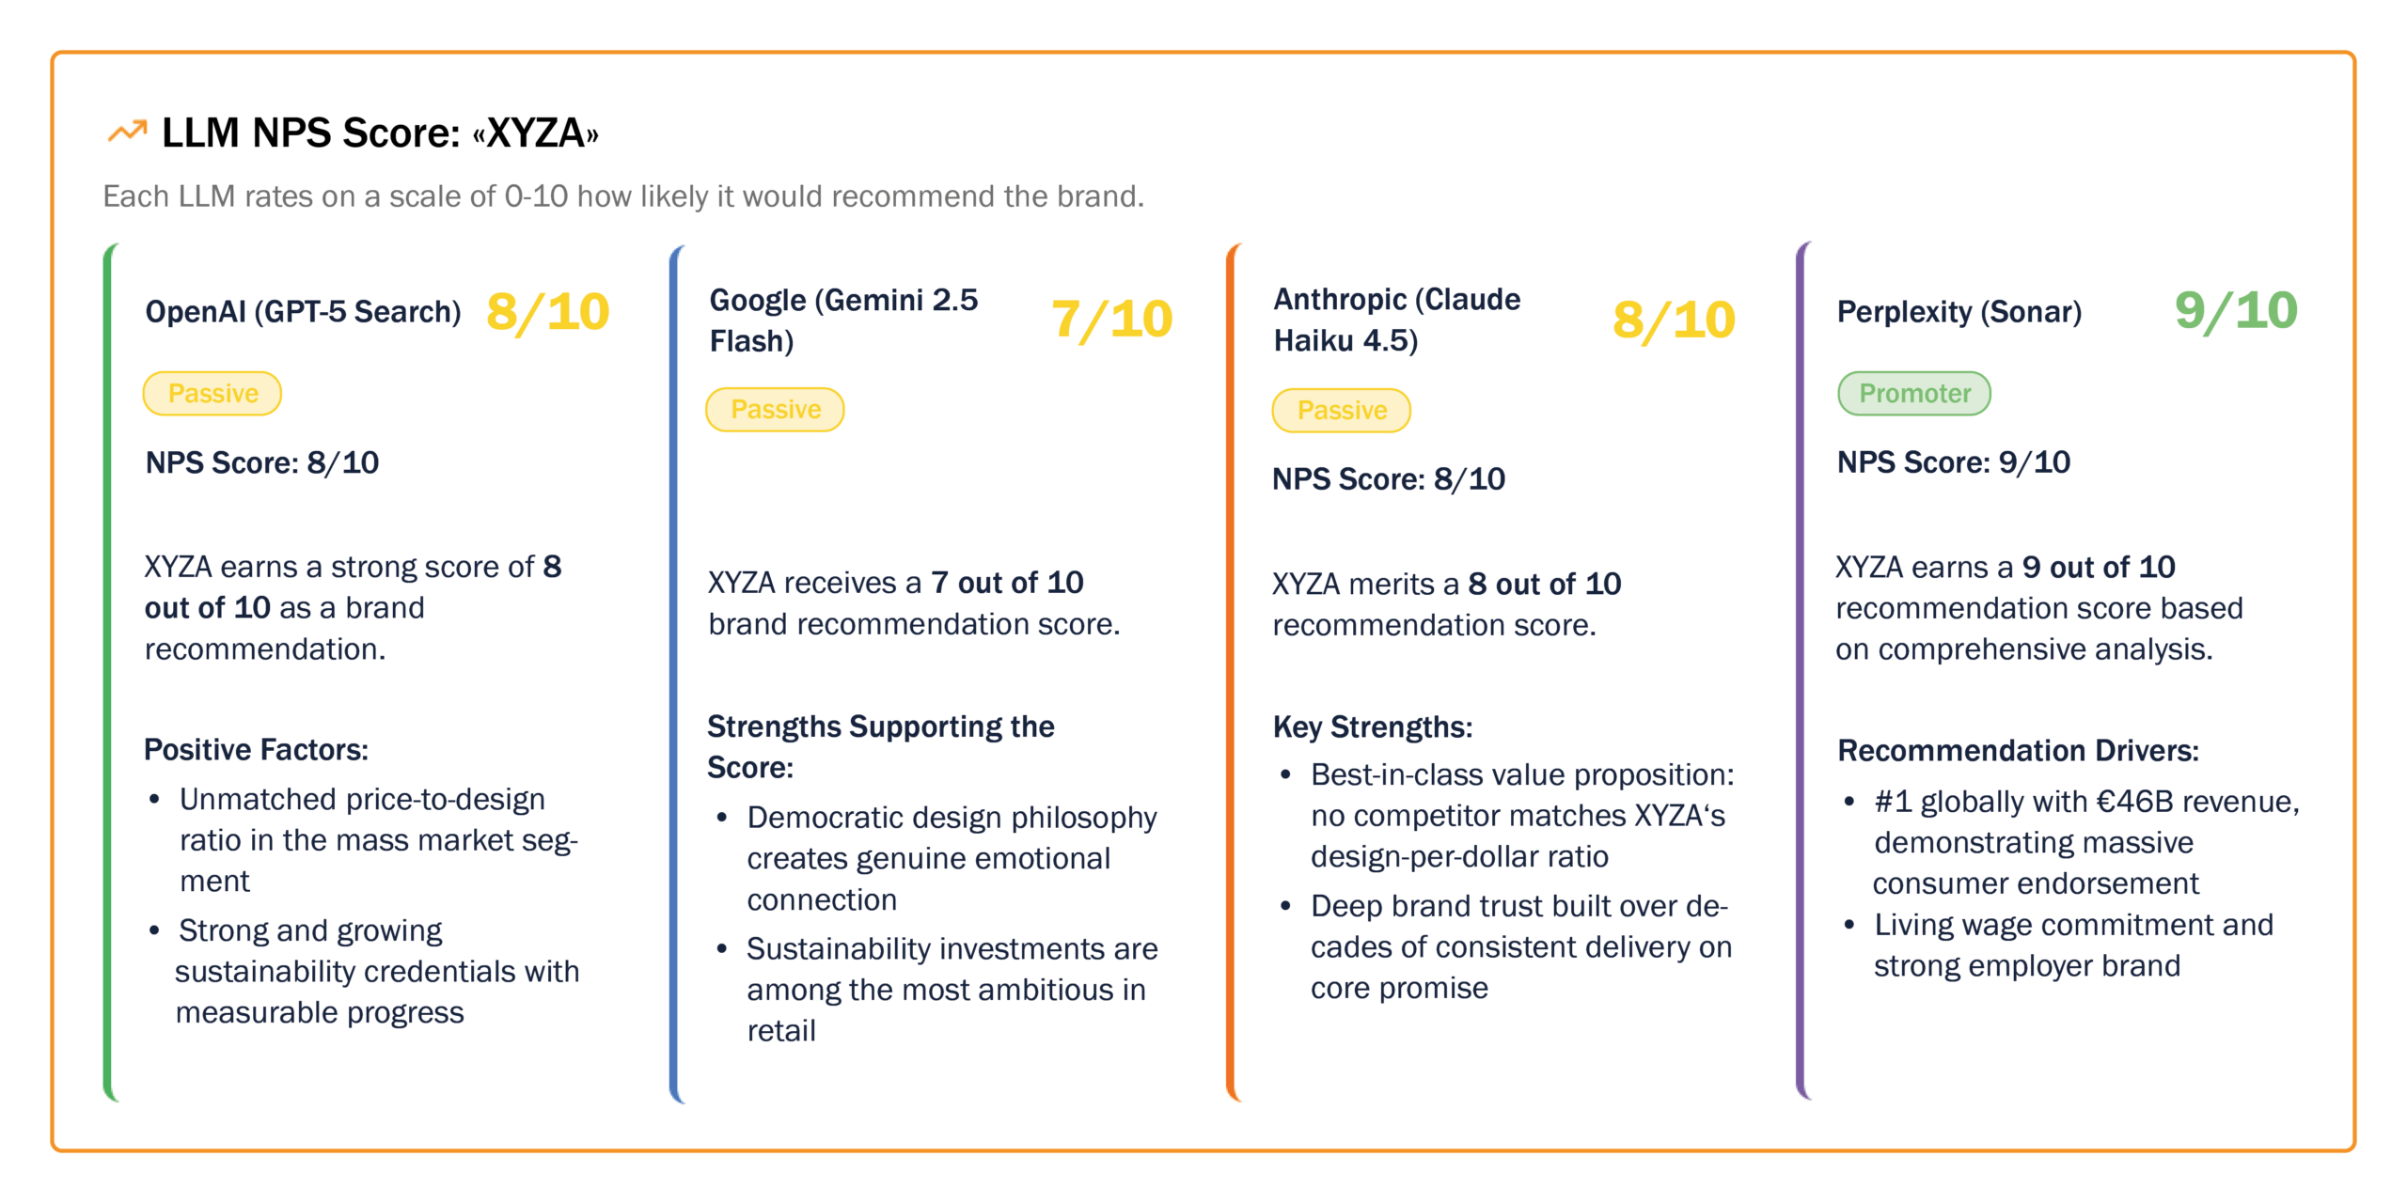Click the Recommendation Drivers heading

click(2018, 751)
